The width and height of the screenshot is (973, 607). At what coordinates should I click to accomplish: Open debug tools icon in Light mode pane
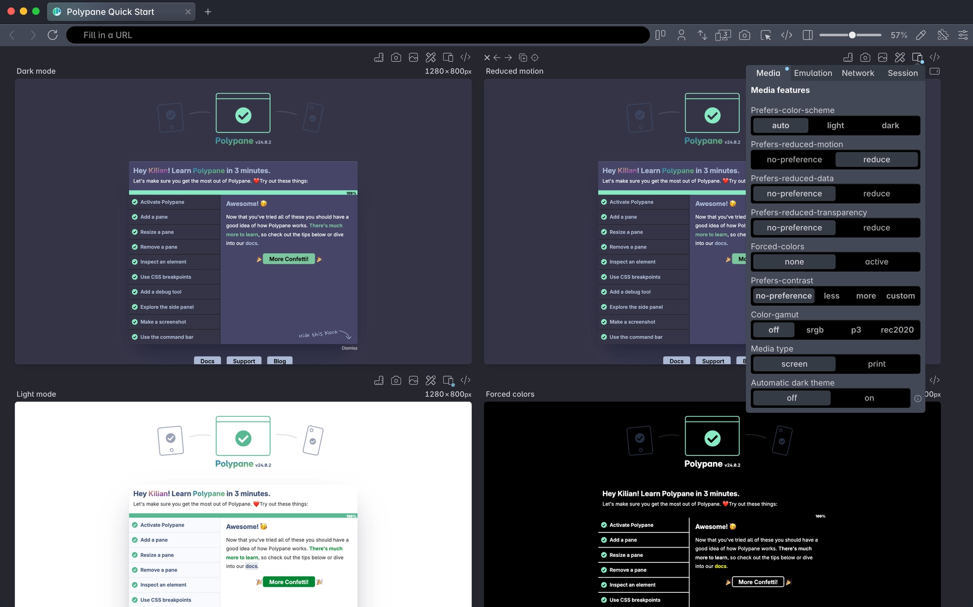(x=431, y=380)
